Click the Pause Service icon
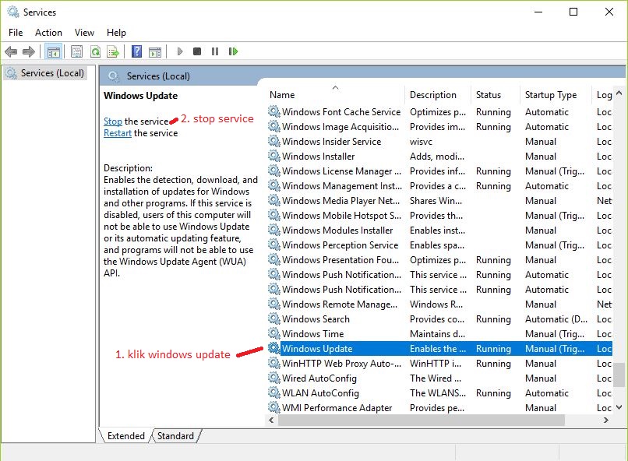 pos(216,51)
